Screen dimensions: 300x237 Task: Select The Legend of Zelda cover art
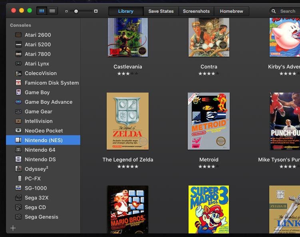pos(127,121)
